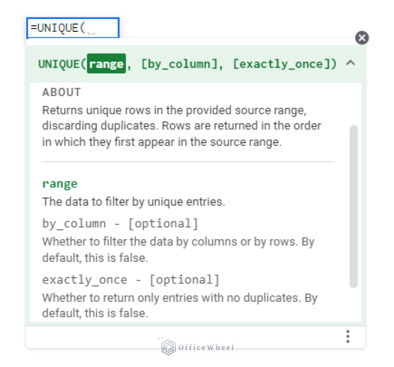Select the highlighted range argument
This screenshot has width=394, height=367.
[106, 64]
